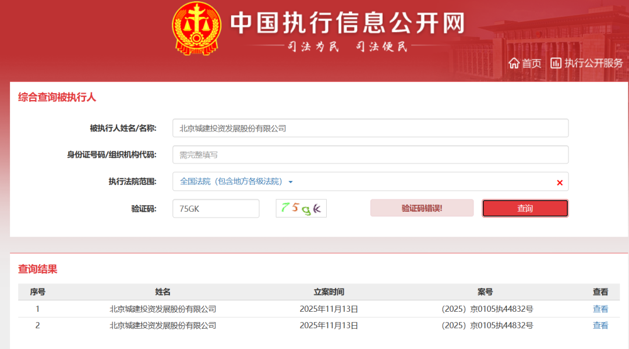Click the home icon next to 首页
The image size is (629, 349).
pyautogui.click(x=515, y=63)
